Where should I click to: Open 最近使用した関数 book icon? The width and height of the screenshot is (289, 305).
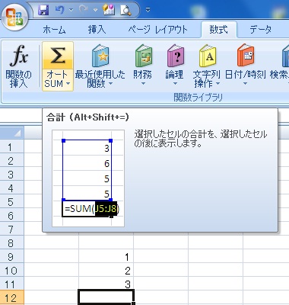[x=100, y=56]
